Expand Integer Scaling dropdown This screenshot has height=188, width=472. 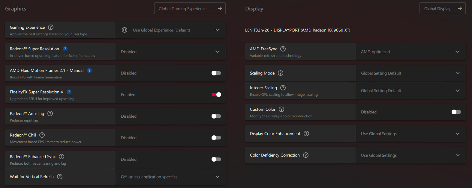click(411, 90)
